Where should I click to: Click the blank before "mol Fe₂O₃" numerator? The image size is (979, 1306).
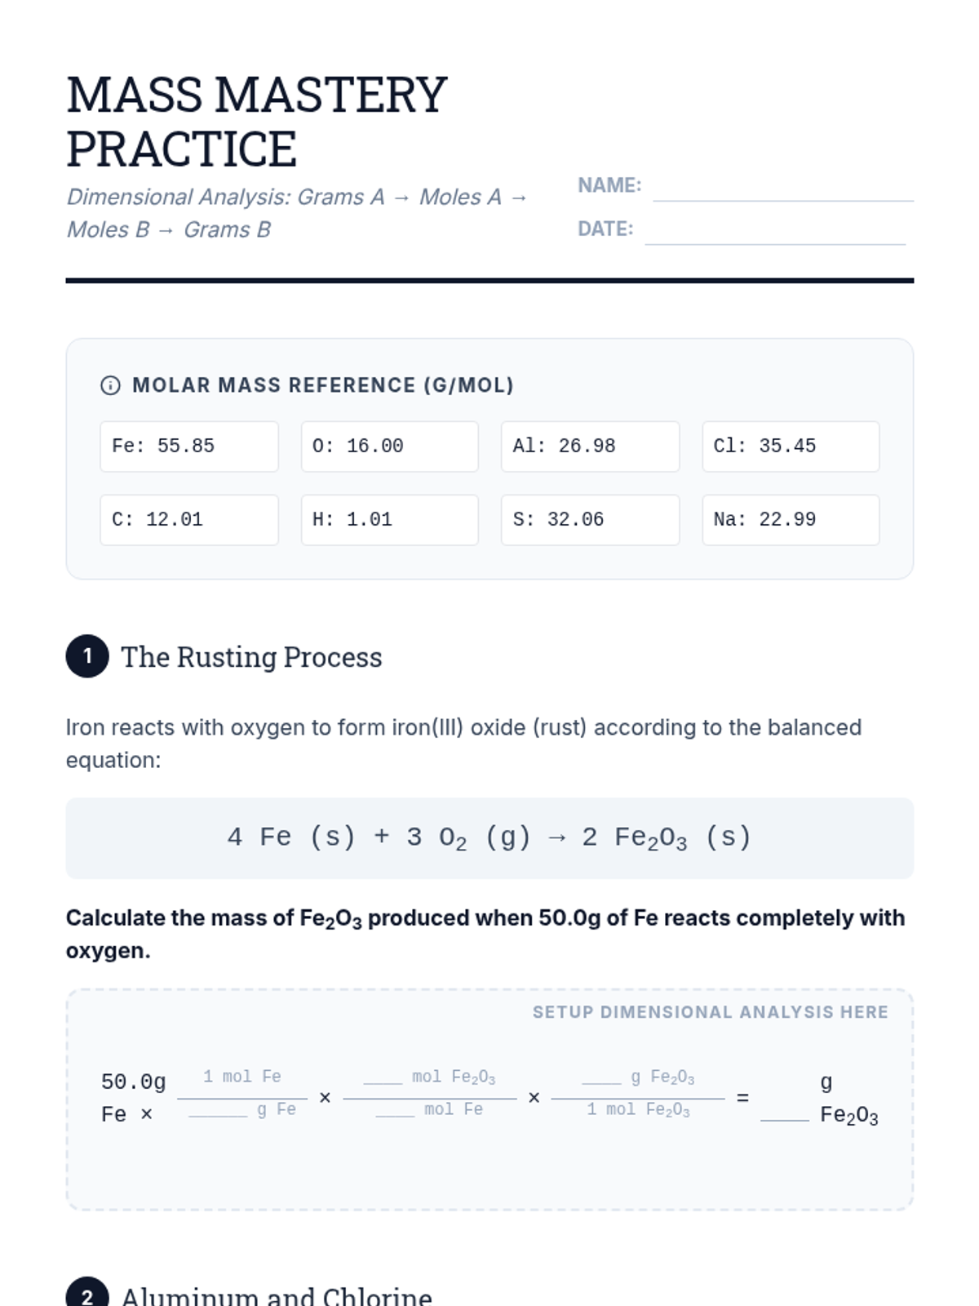(x=383, y=1078)
